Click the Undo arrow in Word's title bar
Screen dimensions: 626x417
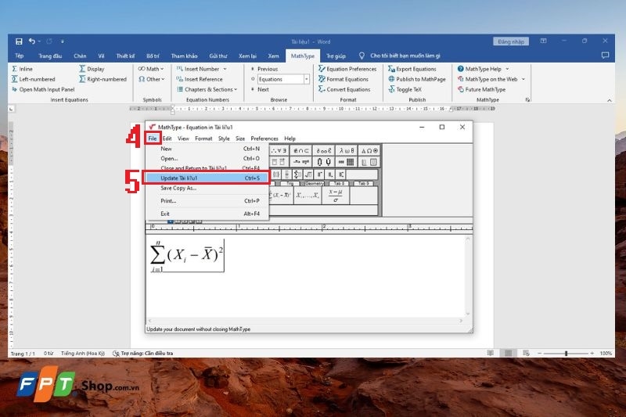tap(32, 41)
